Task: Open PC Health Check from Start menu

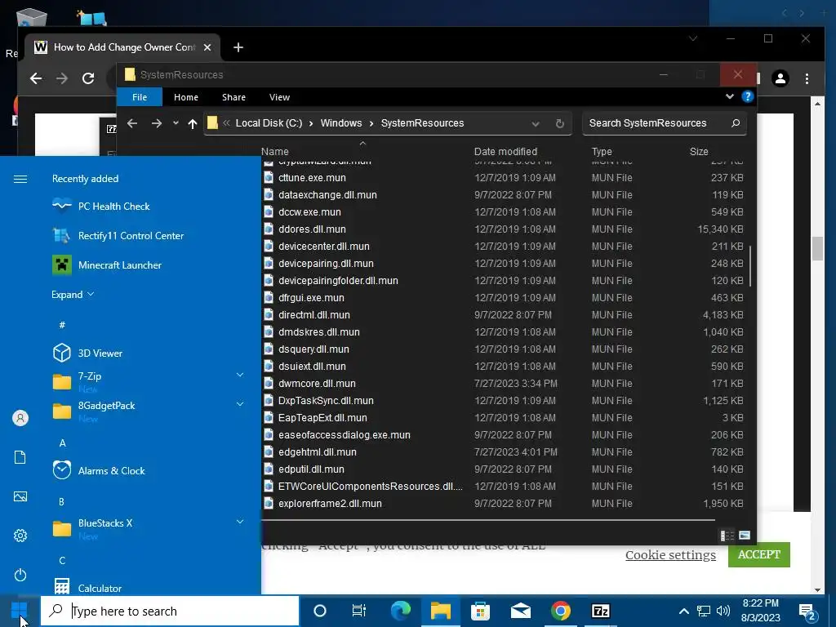Action: click(101, 207)
